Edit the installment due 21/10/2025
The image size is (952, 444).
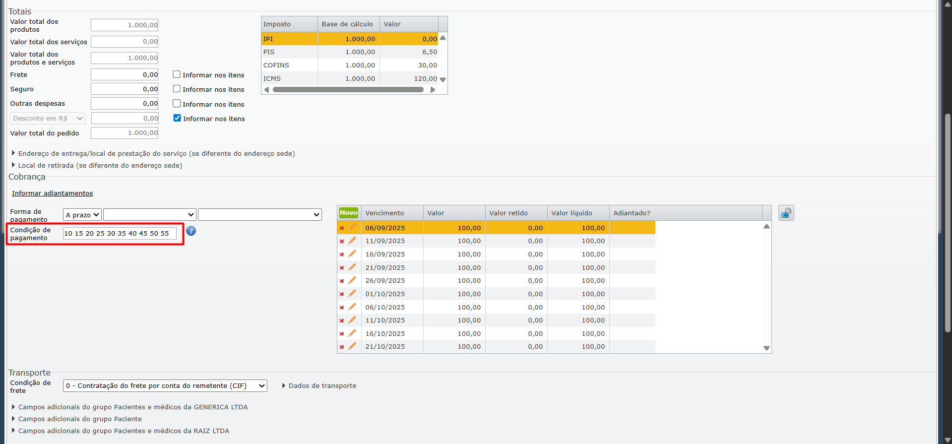click(x=352, y=347)
